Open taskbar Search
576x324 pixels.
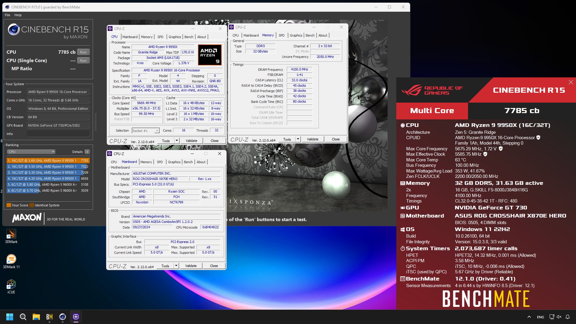[x=23, y=317]
